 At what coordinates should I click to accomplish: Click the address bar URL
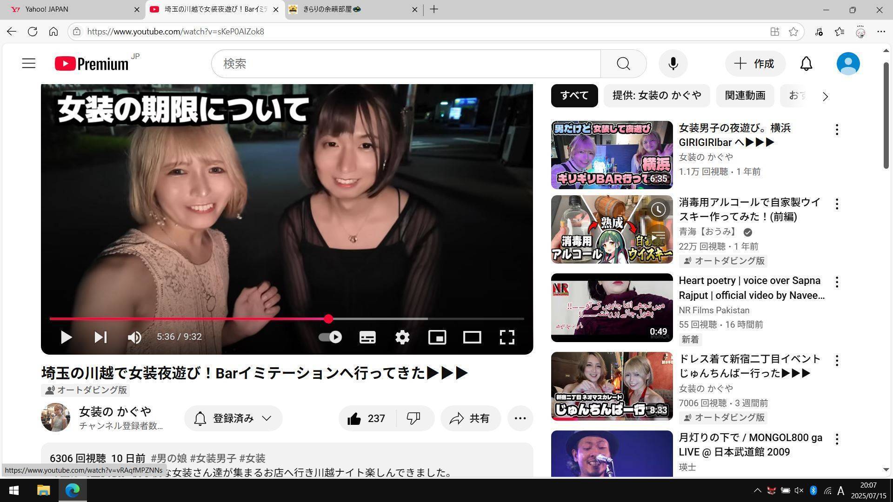pos(175,32)
